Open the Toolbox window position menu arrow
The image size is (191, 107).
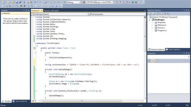[x=24, y=10]
